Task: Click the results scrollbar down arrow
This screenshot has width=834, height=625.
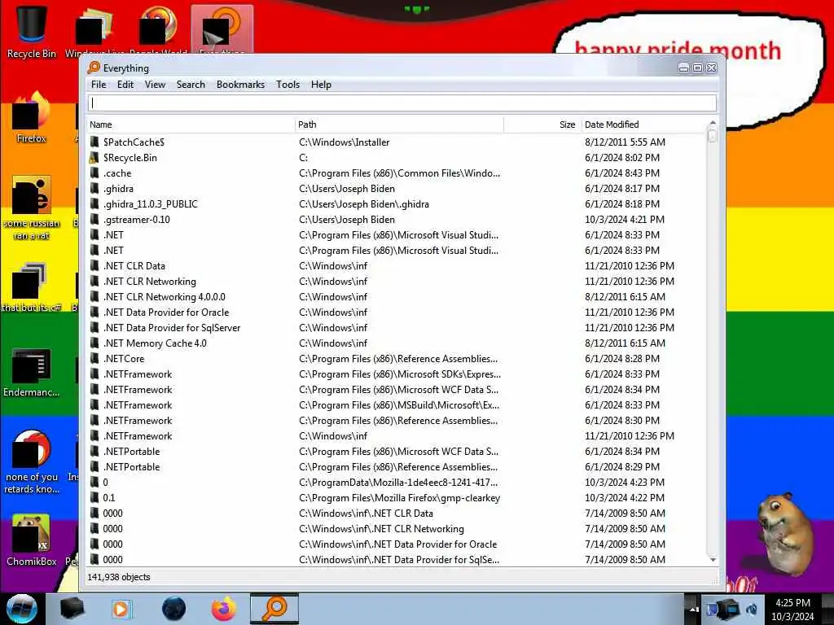Action: tap(713, 560)
